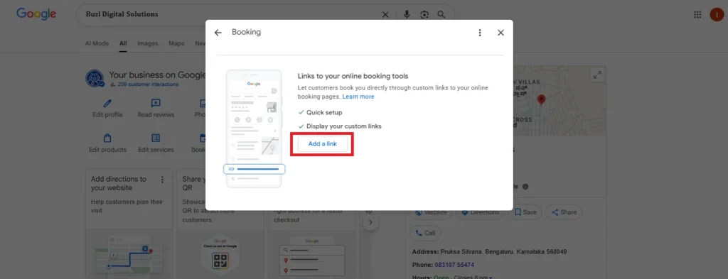Switch to AI Mode tab
Screen dimensions: 728x279
[97, 43]
